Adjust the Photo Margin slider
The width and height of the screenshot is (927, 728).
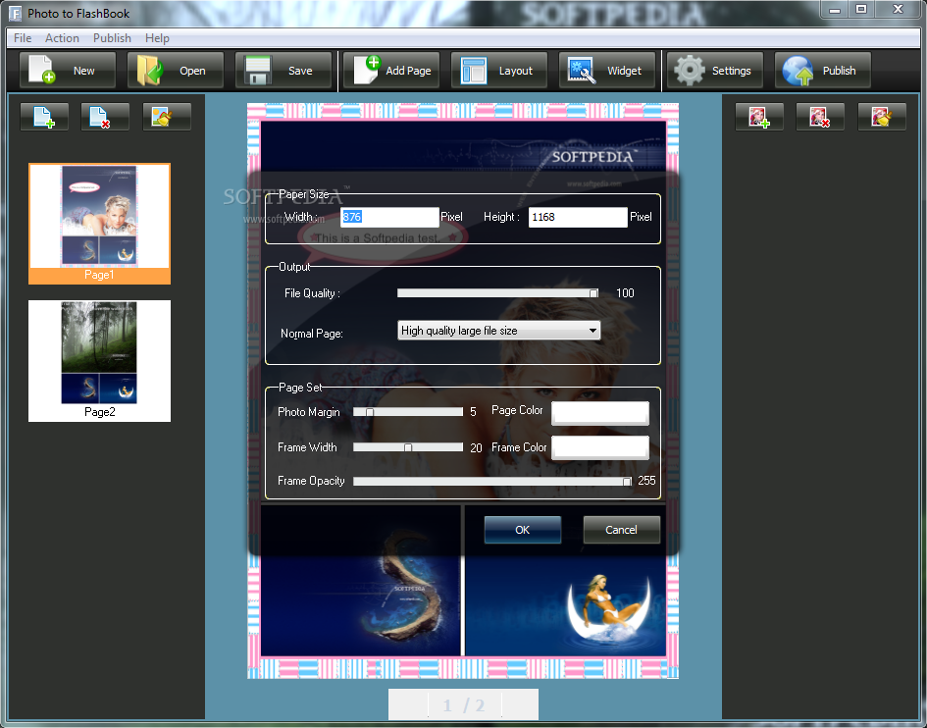(x=408, y=412)
